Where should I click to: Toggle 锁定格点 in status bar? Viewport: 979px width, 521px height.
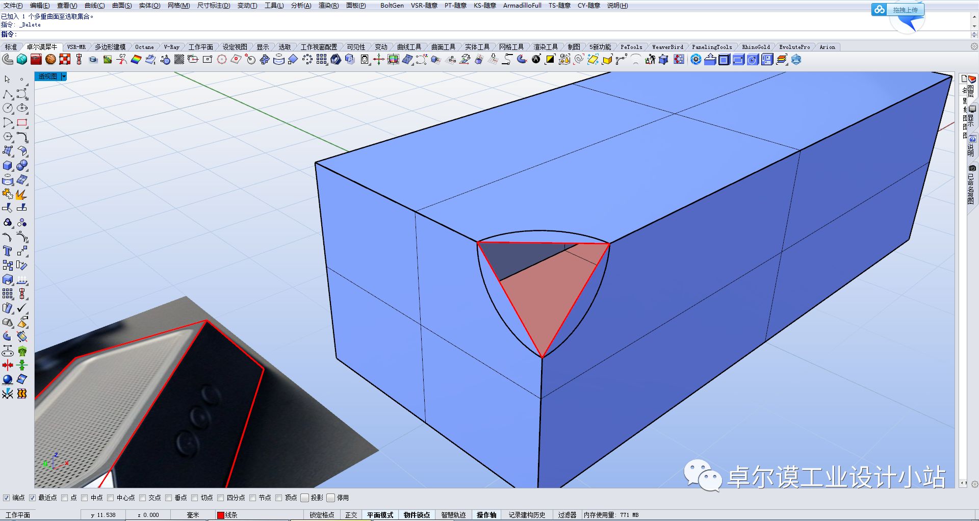322,515
